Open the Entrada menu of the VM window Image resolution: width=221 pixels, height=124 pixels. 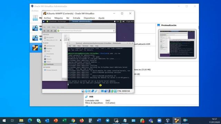click(x=77, y=18)
